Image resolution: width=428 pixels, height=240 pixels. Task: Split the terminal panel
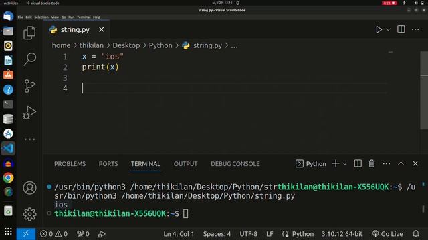coord(358,163)
